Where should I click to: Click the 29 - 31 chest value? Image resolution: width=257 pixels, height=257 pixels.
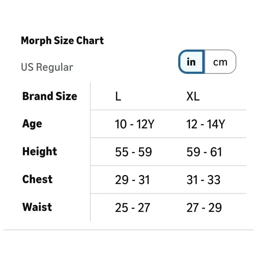click(x=132, y=180)
